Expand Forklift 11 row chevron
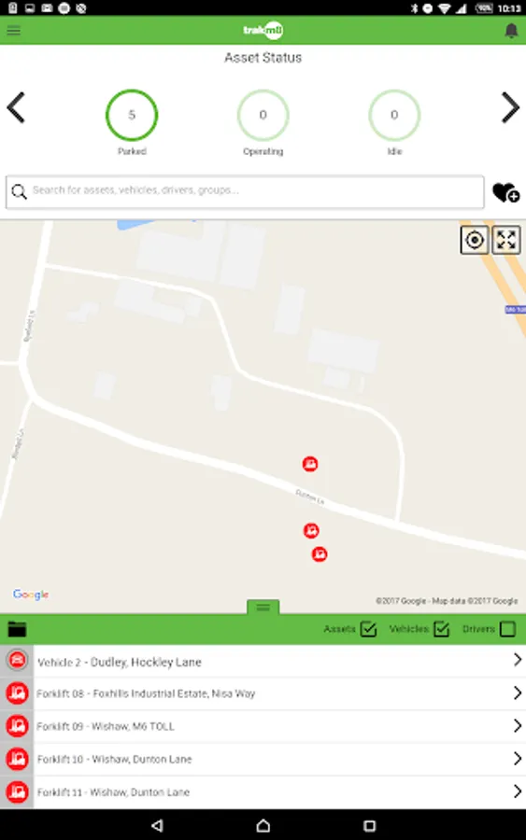 point(517,791)
